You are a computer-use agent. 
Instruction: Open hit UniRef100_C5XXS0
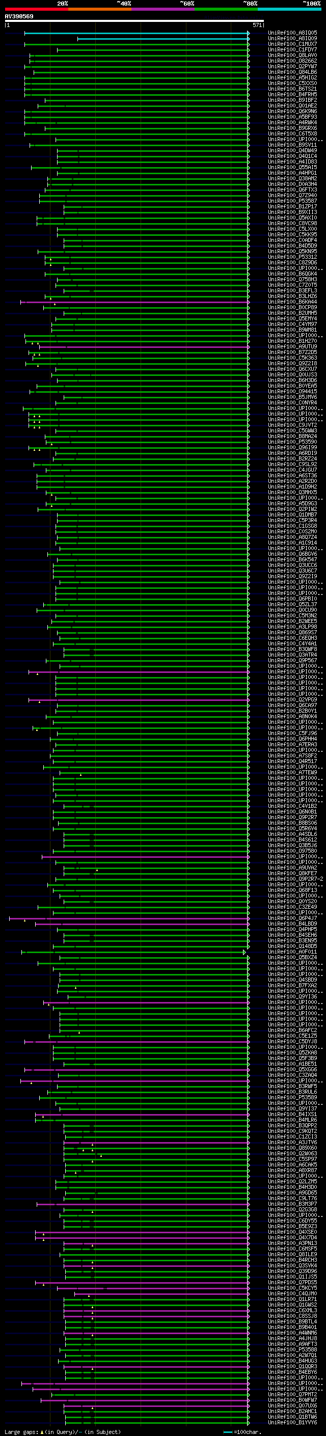[x=292, y=83]
